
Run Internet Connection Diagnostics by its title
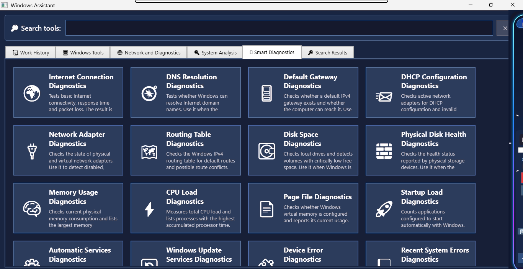point(81,81)
